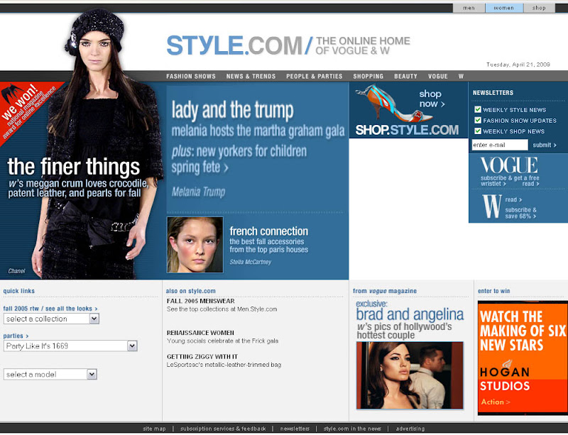568x435 pixels.
Task: Open Shopping menu item
Action: (368, 76)
